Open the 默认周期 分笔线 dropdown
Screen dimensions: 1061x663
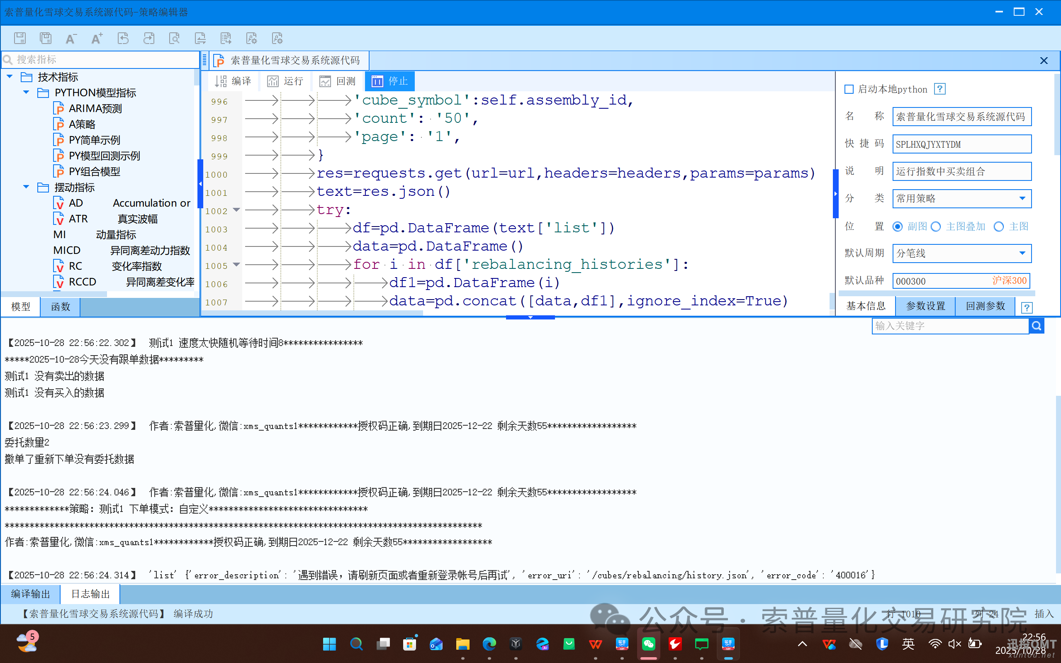pyautogui.click(x=1022, y=253)
